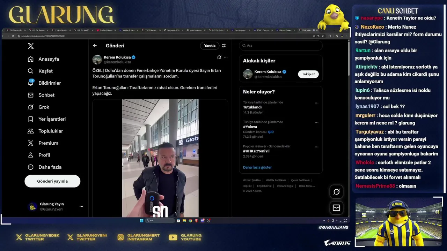Click the Ara search field on X

pyautogui.click(x=281, y=46)
